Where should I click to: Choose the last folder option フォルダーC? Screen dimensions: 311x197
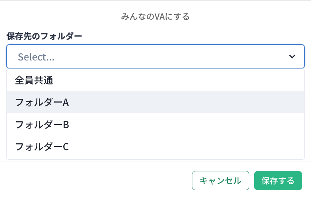click(42, 147)
